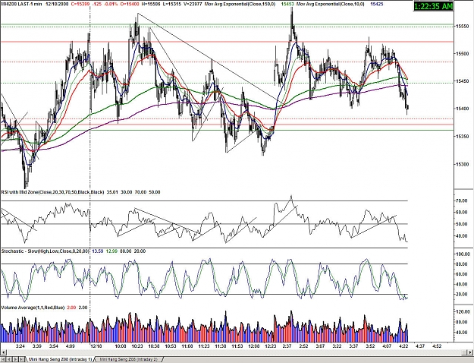Screen dimensions: 474x363
Task: Click the RSI with Mid Zone indicator label
Action: [x=52, y=192]
